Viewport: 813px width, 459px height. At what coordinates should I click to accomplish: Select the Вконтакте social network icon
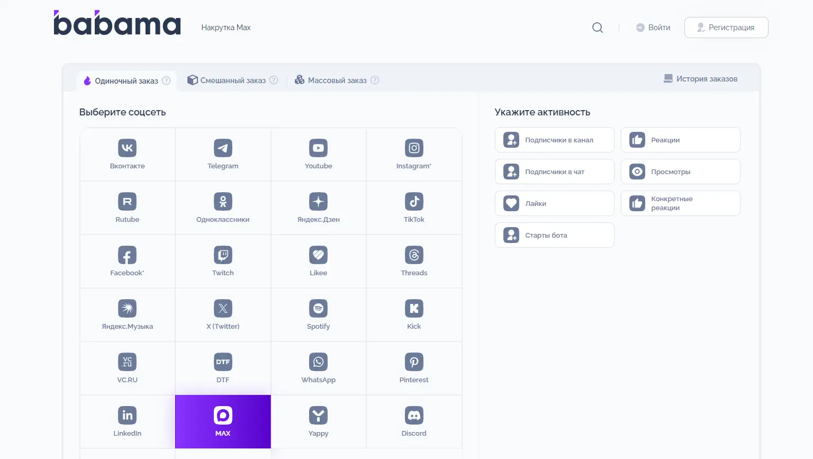127,149
